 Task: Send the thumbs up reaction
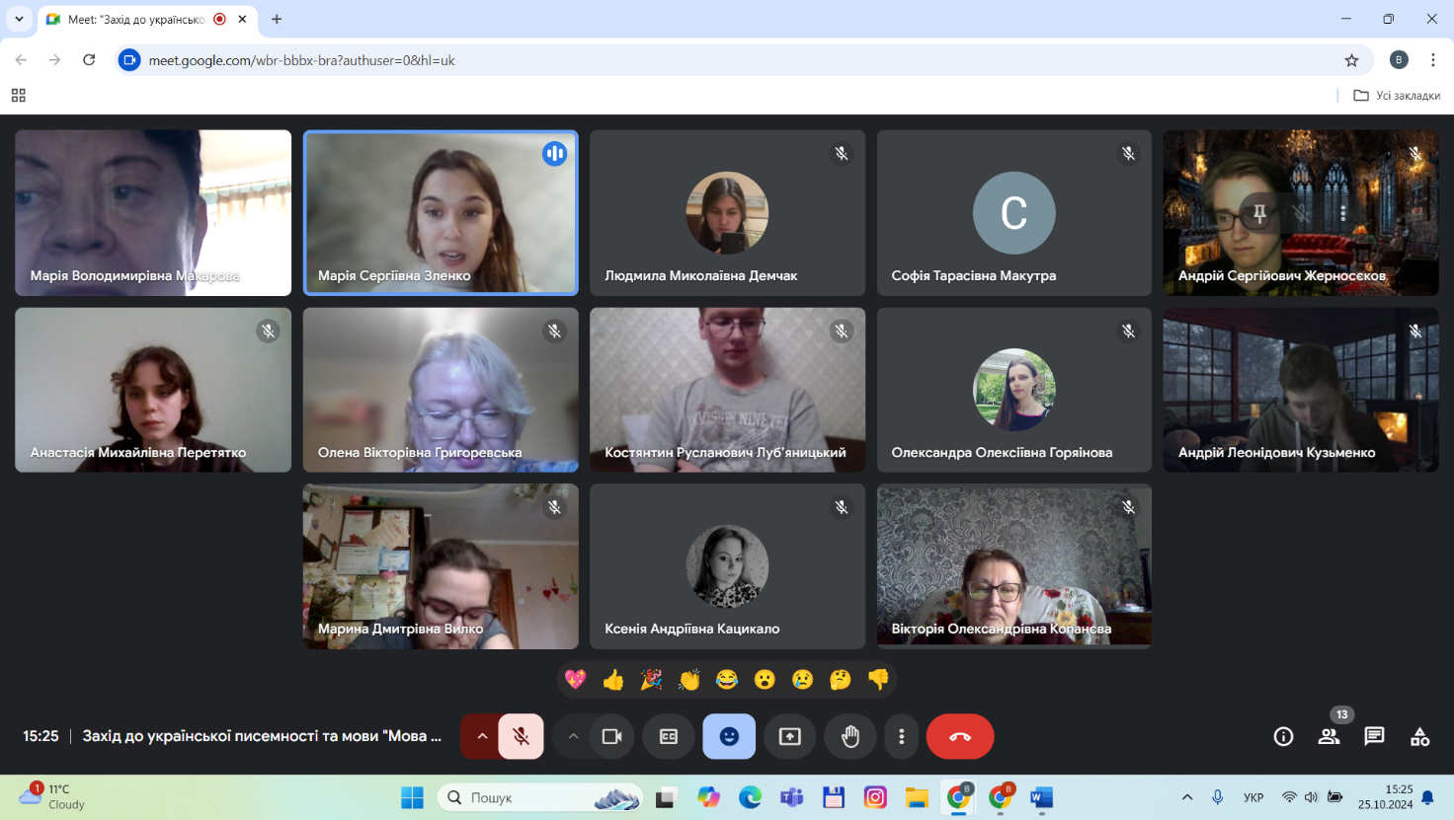click(x=613, y=679)
